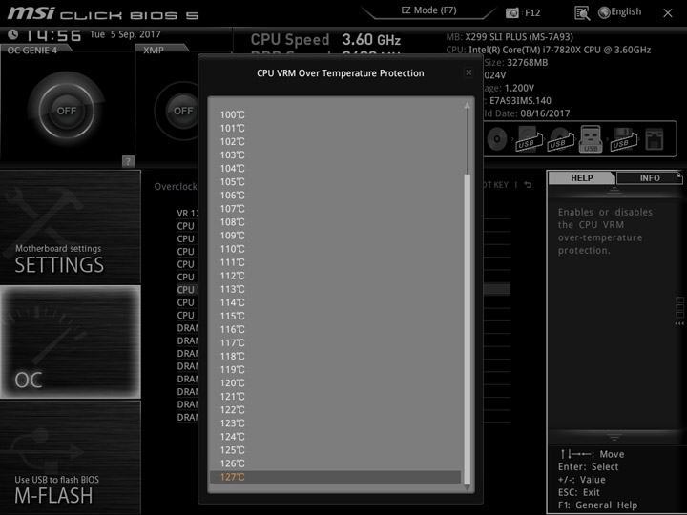This screenshot has width=687, height=515.
Task: Open the INFO tab
Action: point(650,177)
